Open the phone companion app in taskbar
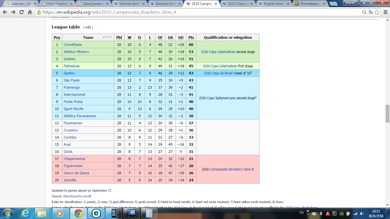The image size is (390, 219). click(114, 213)
